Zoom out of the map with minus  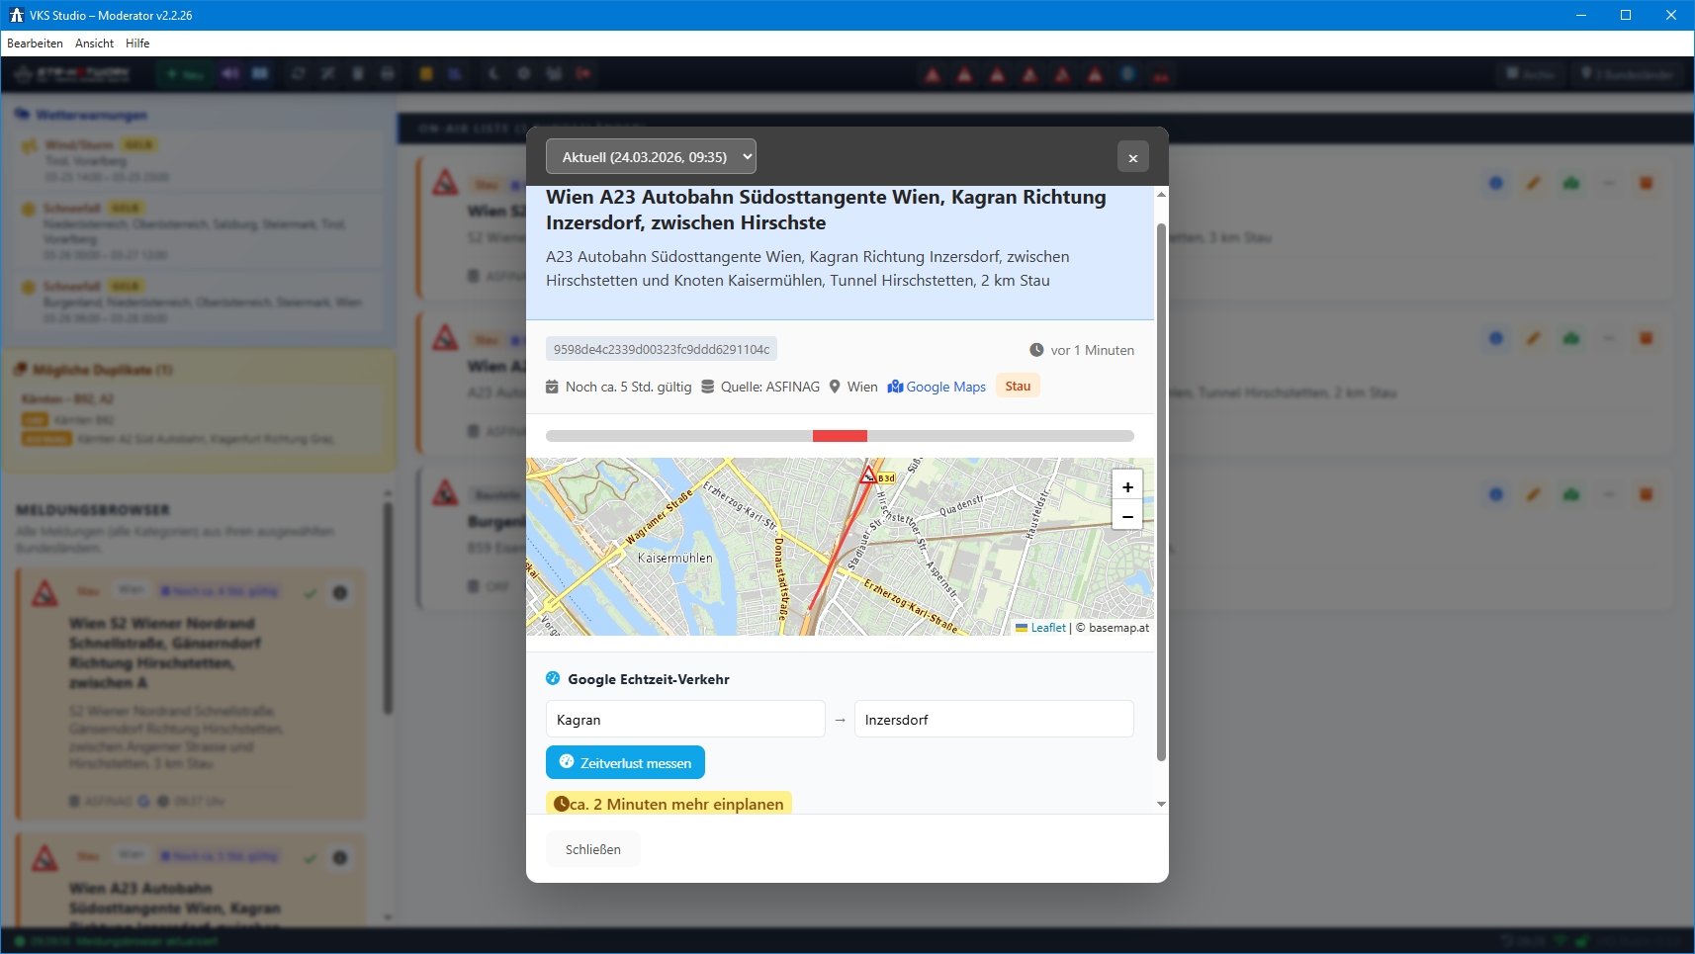tap(1127, 516)
